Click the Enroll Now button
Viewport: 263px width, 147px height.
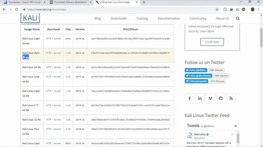pos(212,42)
